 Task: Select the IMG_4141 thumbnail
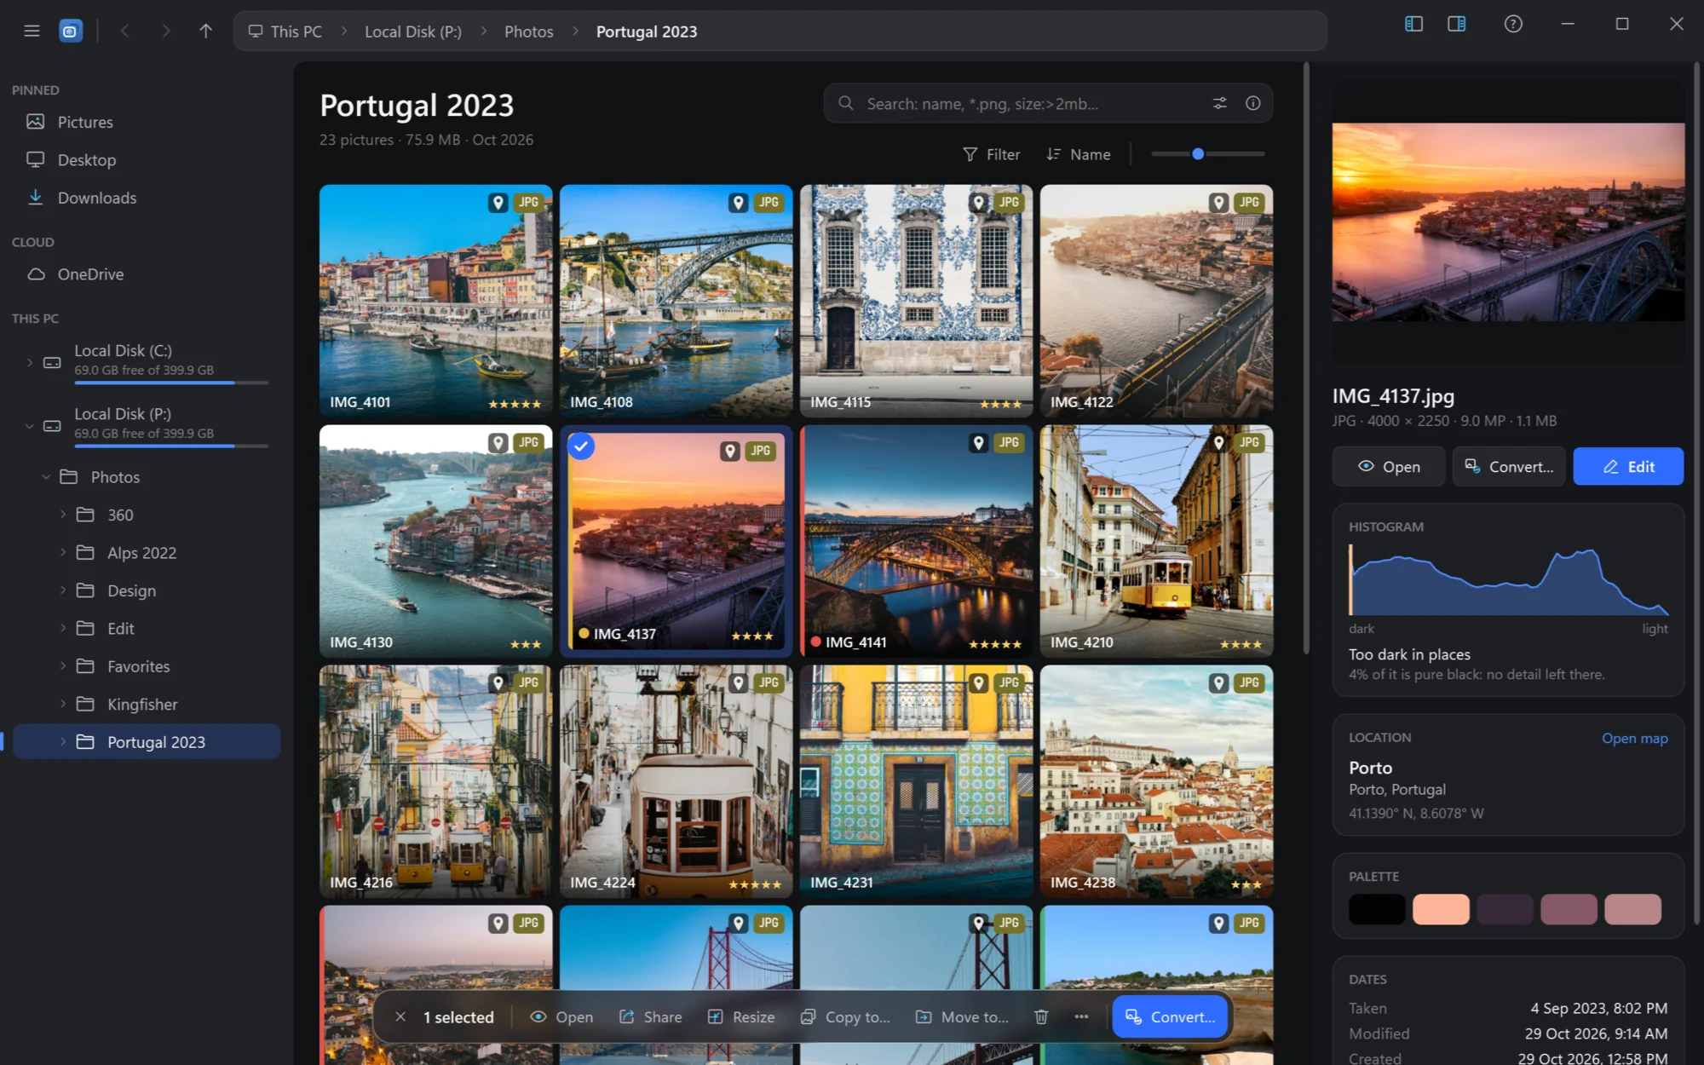coord(917,541)
